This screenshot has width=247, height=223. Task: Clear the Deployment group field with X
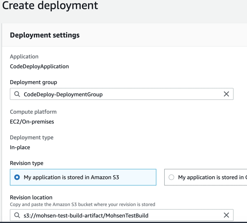click(226, 94)
